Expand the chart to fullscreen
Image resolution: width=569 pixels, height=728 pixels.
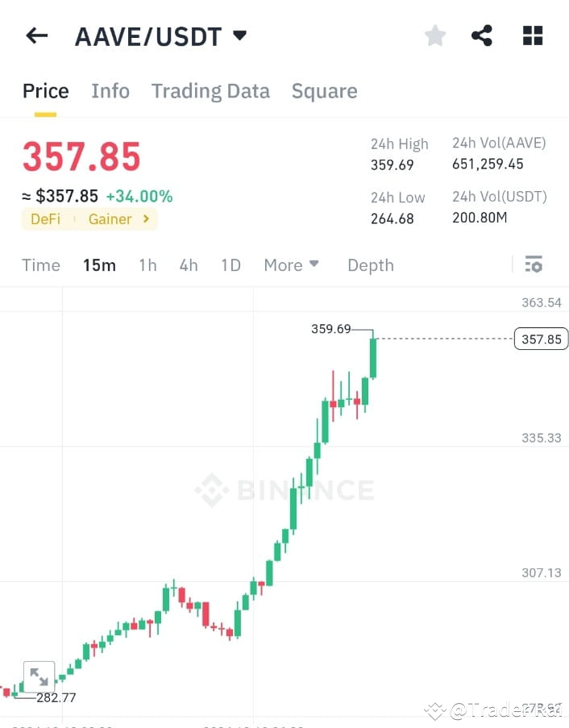tap(39, 677)
